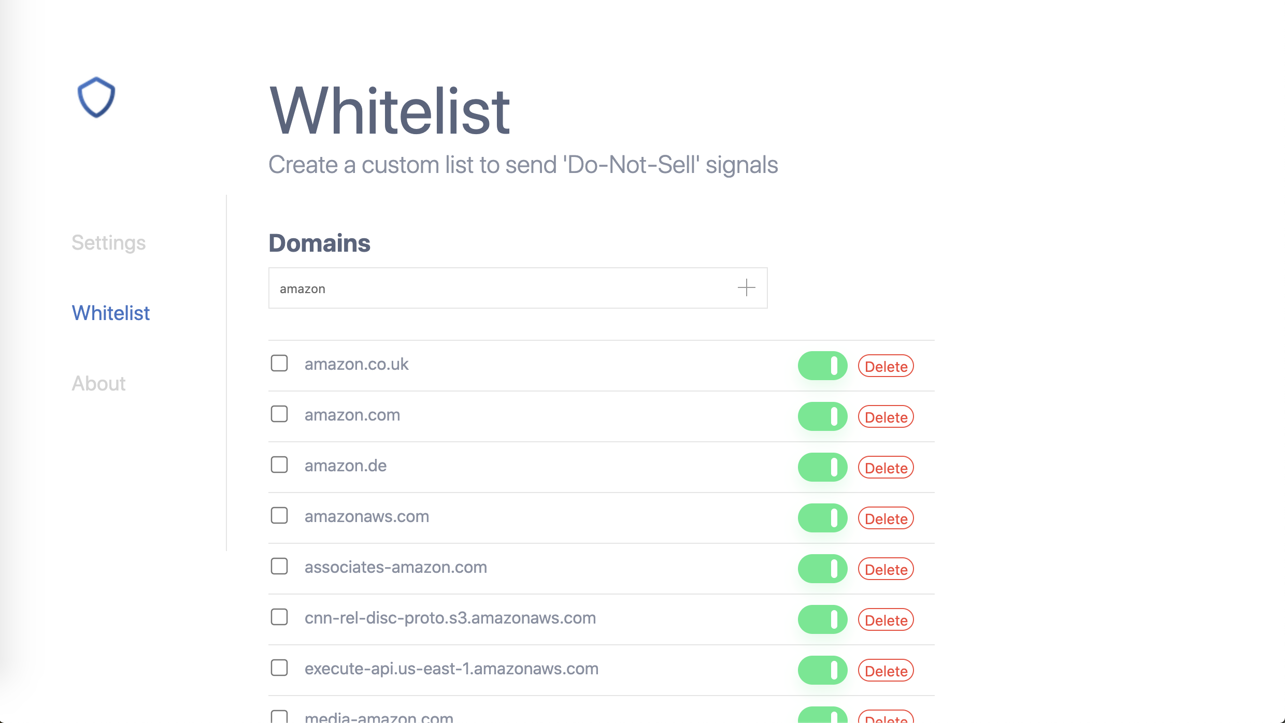Image resolution: width=1285 pixels, height=723 pixels.
Task: Toggle the switch for execute-api.us-east-1.amazonaws.com
Action: pyautogui.click(x=822, y=670)
